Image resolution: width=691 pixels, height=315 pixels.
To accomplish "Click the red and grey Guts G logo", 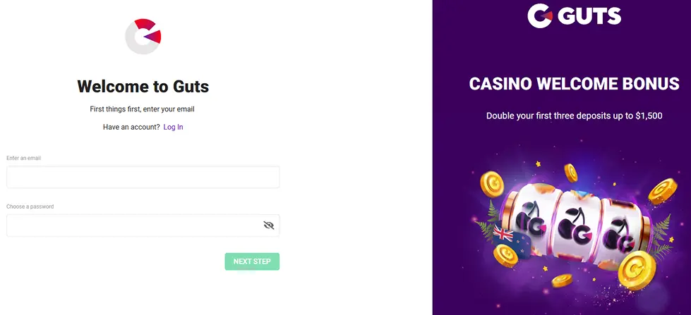I will pyautogui.click(x=143, y=37).
